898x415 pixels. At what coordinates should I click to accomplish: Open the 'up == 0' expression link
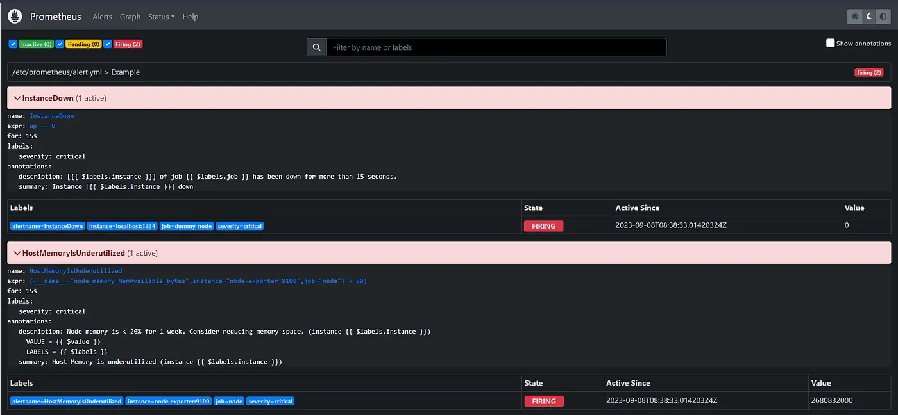[x=42, y=126]
